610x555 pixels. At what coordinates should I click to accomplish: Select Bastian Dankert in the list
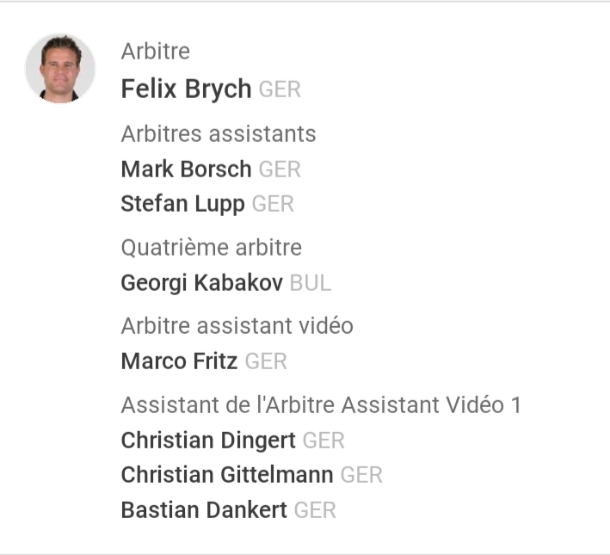click(x=204, y=509)
